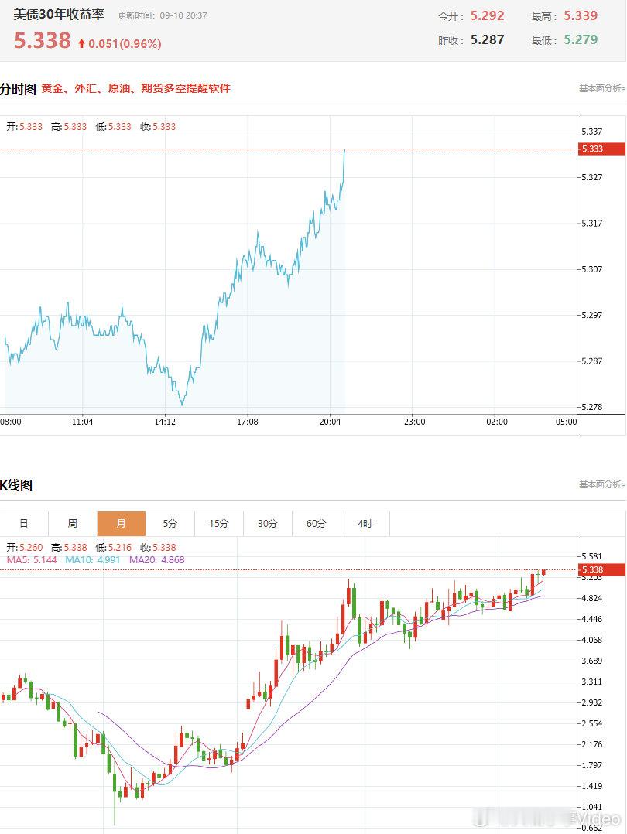Click the change value 0.051(0.96%)

pos(125,43)
